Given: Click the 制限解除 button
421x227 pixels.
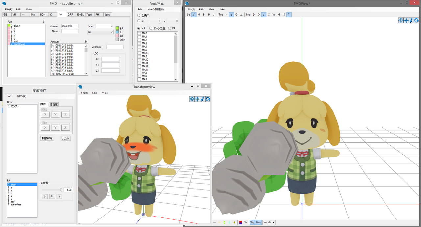Looking at the screenshot, I should coord(47,138).
